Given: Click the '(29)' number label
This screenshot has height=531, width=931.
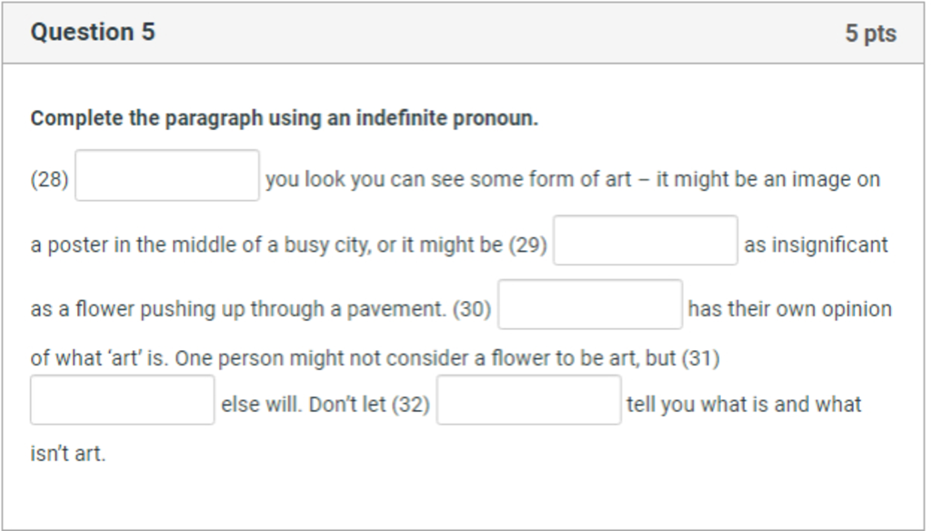Looking at the screenshot, I should [528, 245].
